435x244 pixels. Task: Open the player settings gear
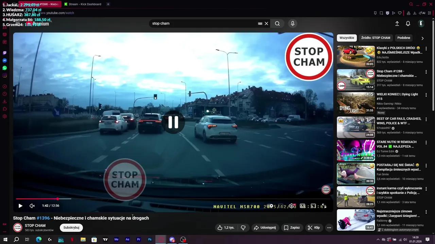(292, 206)
